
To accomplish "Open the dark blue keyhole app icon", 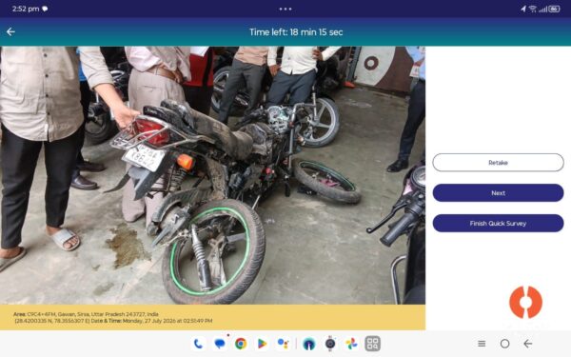I will [x=308, y=344].
